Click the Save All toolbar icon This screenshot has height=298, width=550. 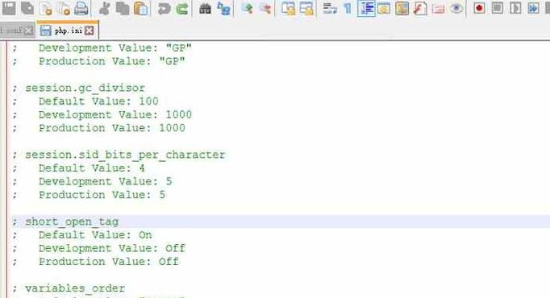27,8
